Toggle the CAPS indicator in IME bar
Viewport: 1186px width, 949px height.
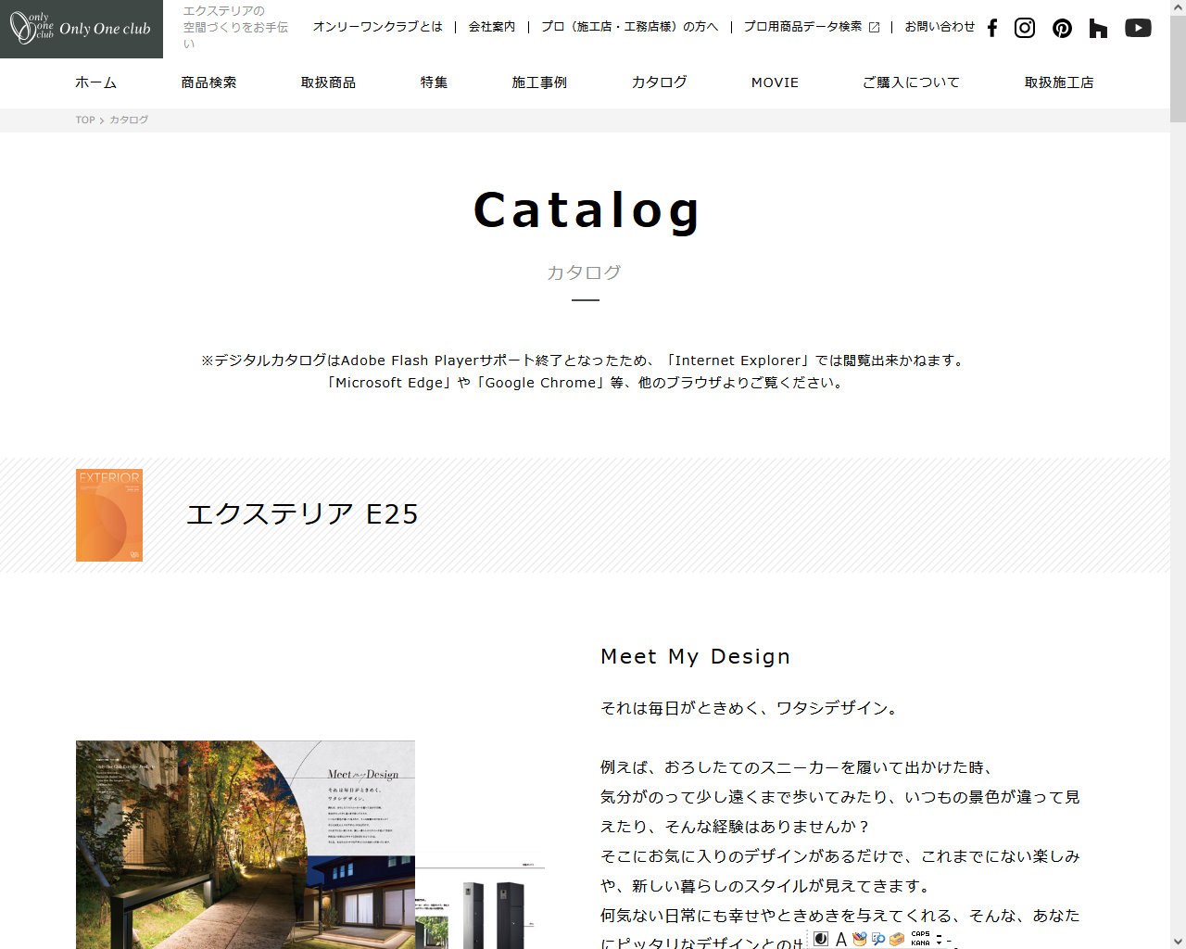pos(920,934)
